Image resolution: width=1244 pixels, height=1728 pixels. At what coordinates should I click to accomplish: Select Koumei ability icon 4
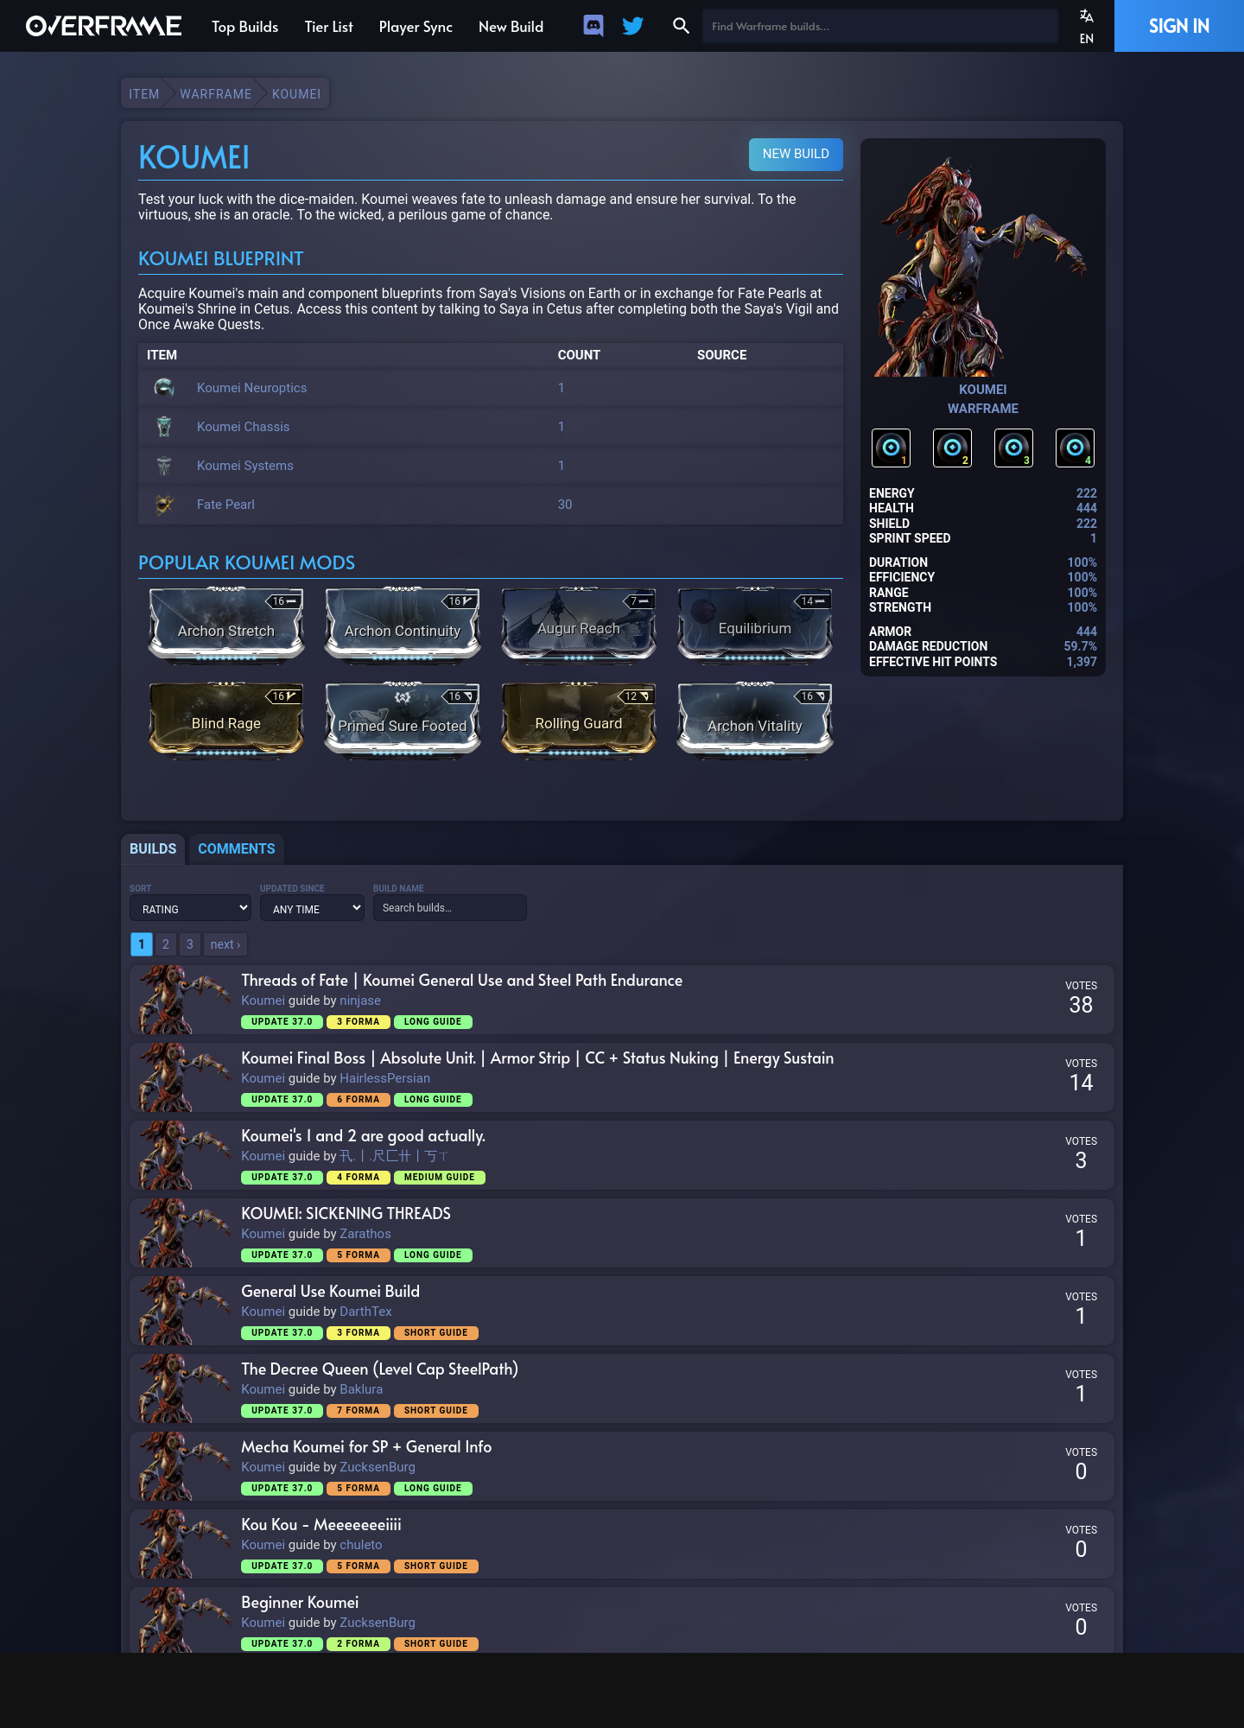pos(1076,448)
